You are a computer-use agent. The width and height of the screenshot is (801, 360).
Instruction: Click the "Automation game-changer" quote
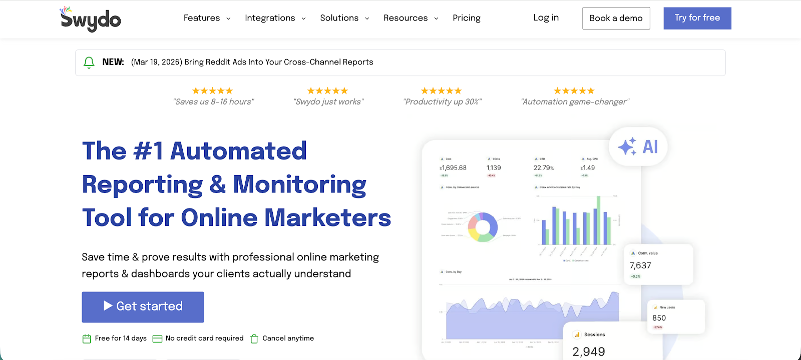[x=575, y=101]
